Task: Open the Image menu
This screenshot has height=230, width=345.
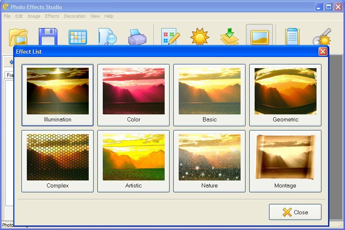Action: [x=34, y=16]
